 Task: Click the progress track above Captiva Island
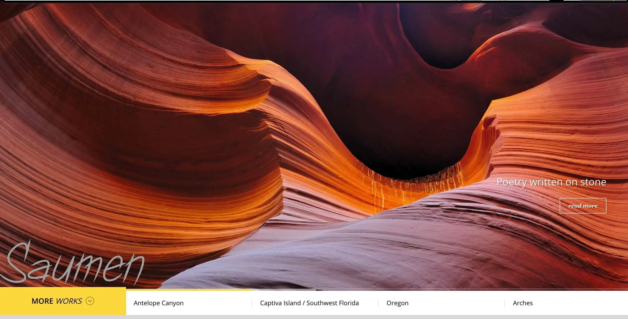tap(315, 290)
